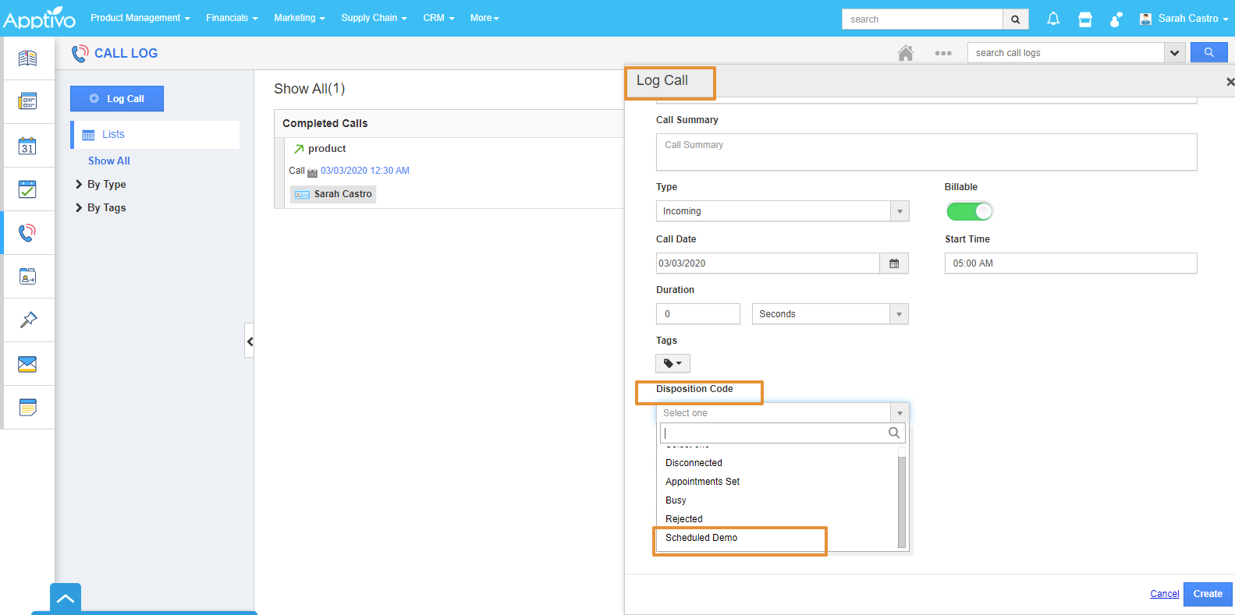Viewport: 1235px width, 615px height.
Task: Go to the home icon
Action: tap(905, 53)
